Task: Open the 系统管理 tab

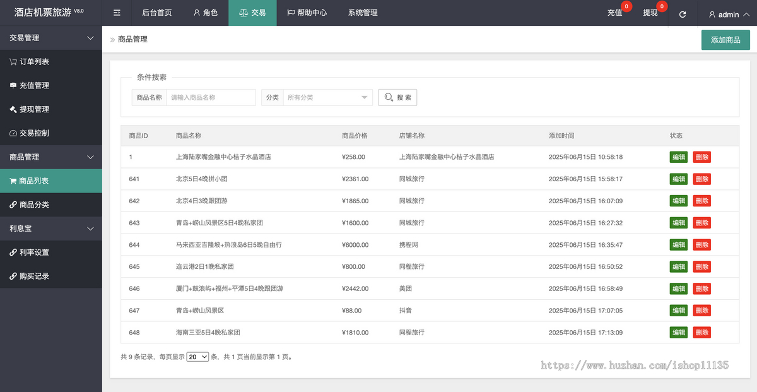Action: (x=363, y=13)
